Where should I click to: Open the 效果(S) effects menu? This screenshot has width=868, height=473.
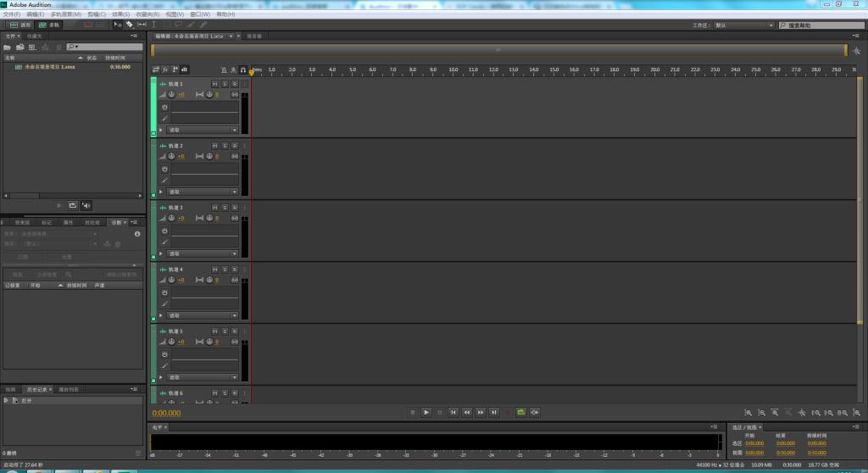click(120, 14)
